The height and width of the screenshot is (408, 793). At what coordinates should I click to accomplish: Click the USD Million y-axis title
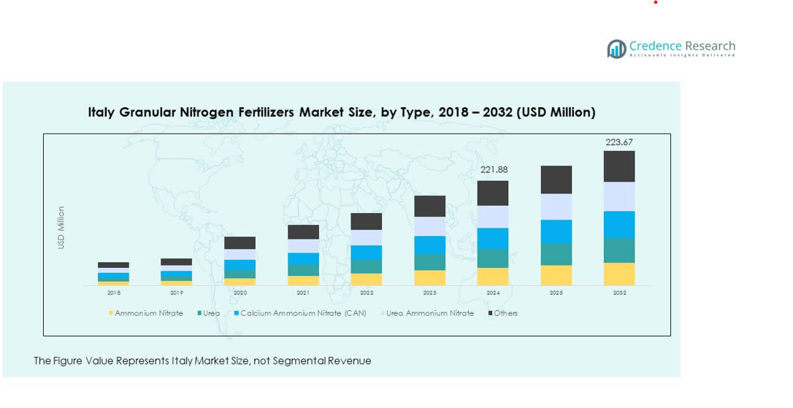(x=61, y=227)
